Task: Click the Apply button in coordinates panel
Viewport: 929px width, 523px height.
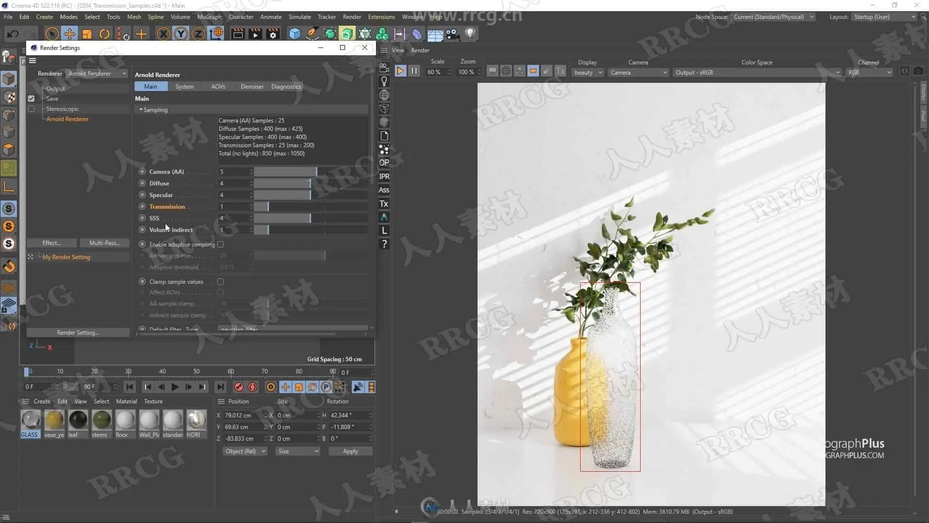Action: click(350, 451)
